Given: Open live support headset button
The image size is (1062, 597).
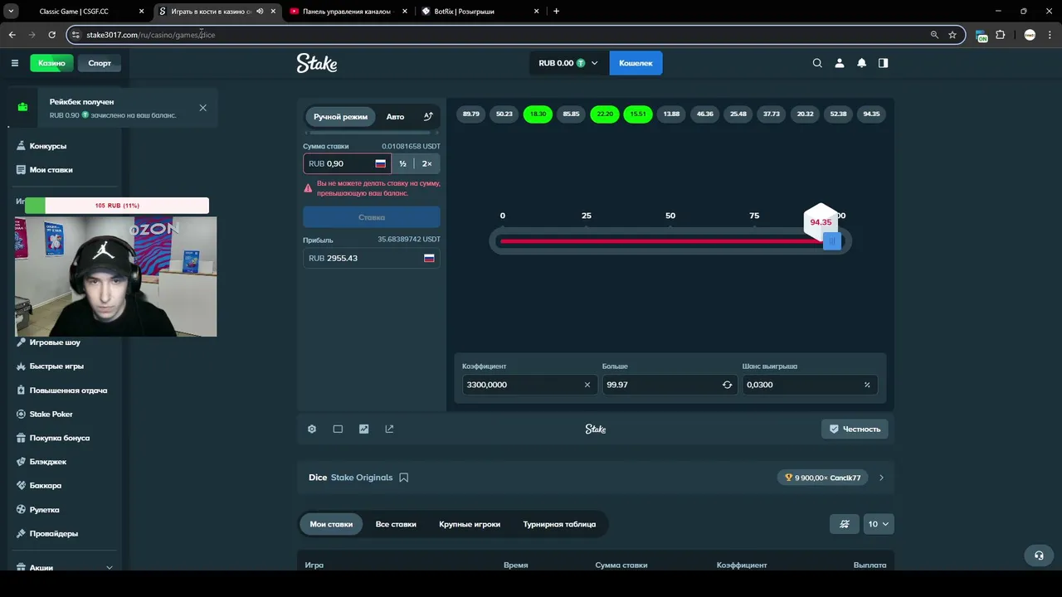Looking at the screenshot, I should 1039,556.
